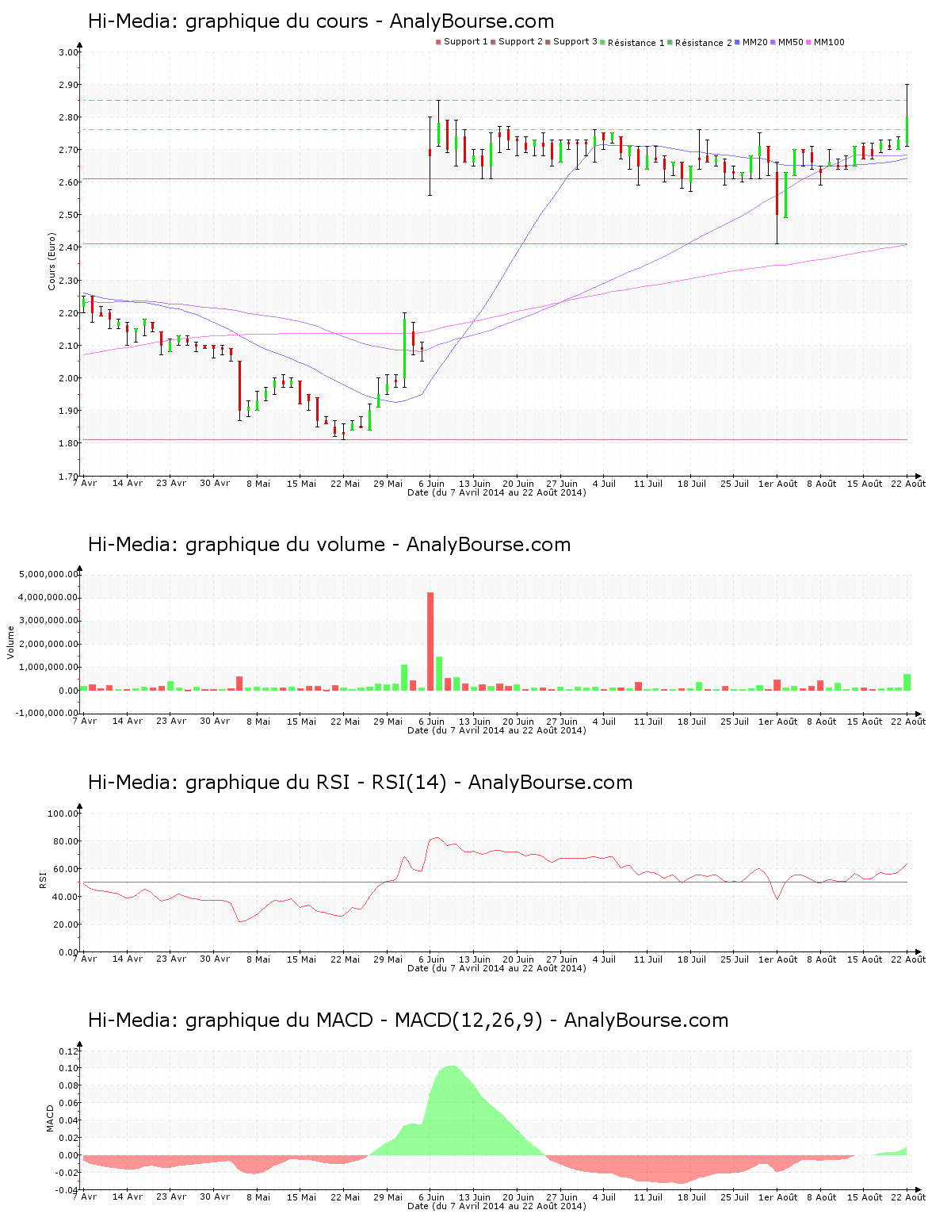Click the Support 3 legend color square
The height and width of the screenshot is (1229, 951).
[x=548, y=42]
